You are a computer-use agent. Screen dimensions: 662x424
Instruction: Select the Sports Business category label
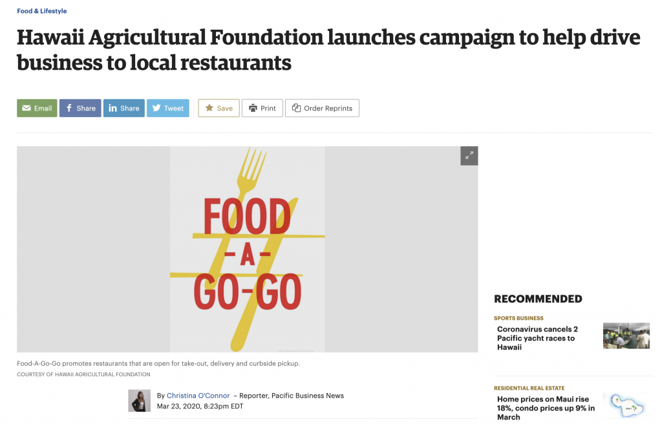point(518,318)
